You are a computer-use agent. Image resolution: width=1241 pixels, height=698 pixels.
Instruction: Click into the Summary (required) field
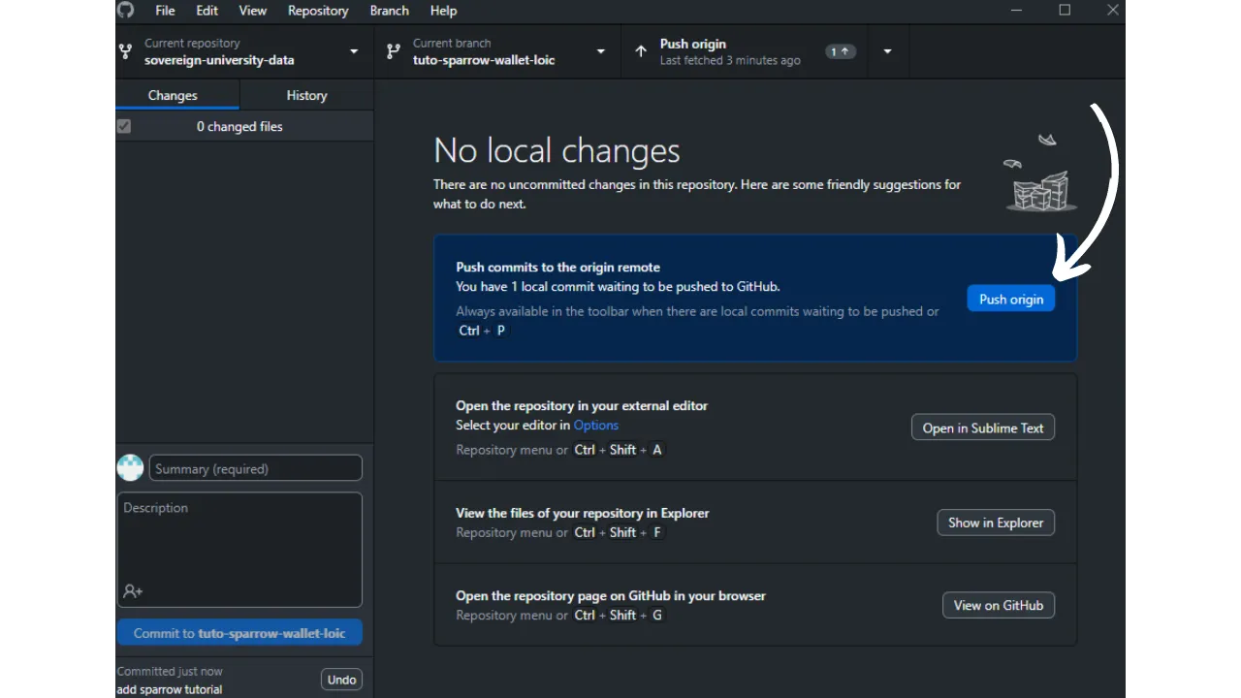tap(256, 468)
